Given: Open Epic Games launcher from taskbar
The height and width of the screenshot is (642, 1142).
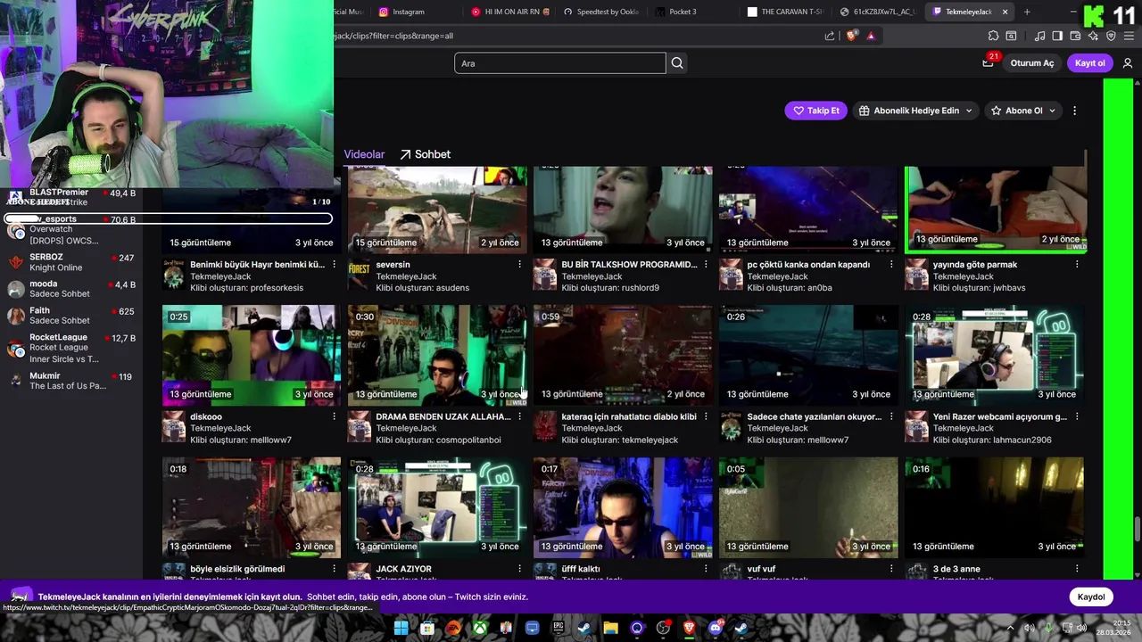Looking at the screenshot, I should (559, 628).
